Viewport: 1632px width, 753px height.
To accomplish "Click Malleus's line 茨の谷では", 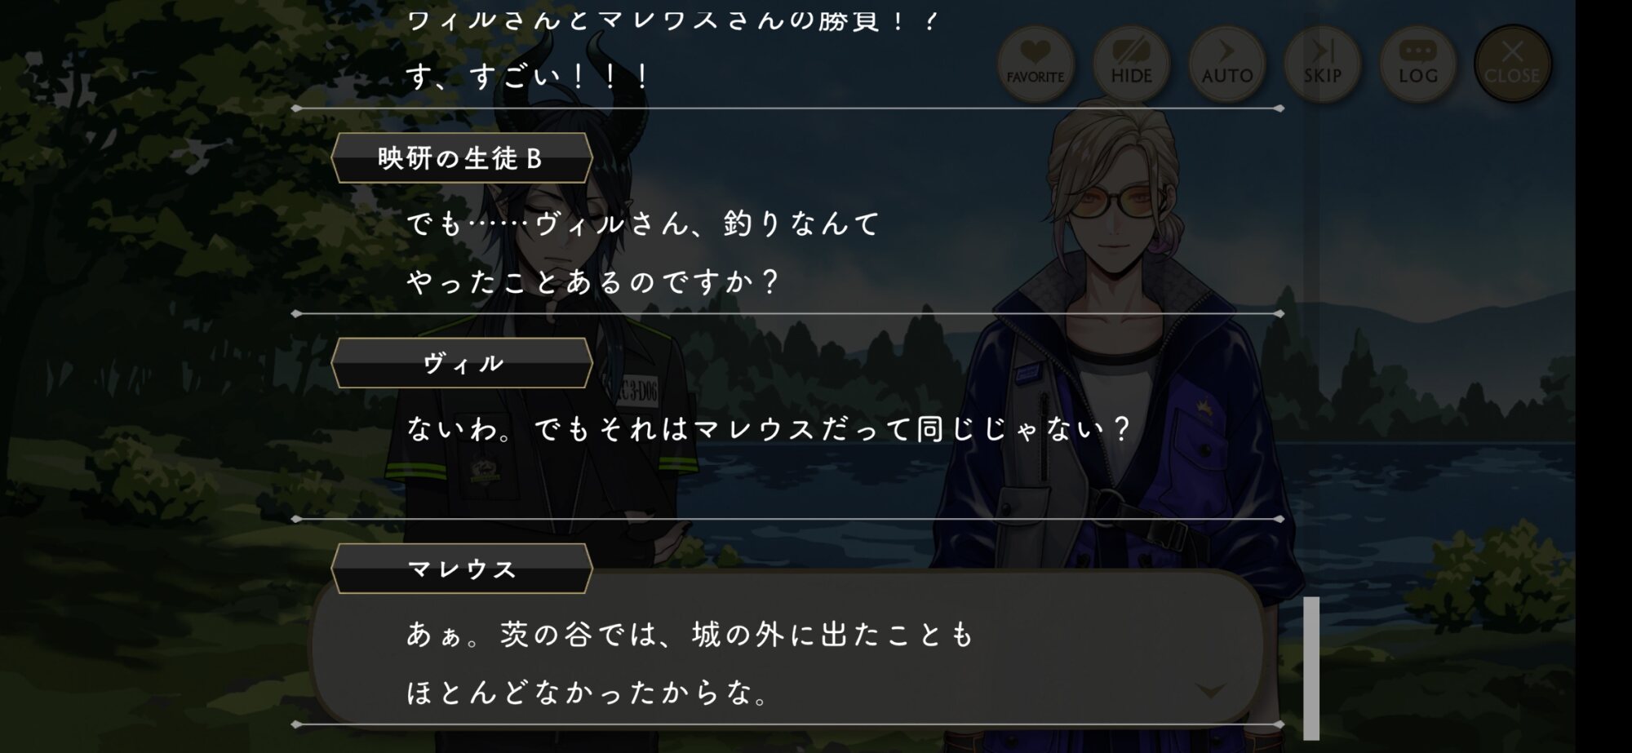I will [x=690, y=634].
